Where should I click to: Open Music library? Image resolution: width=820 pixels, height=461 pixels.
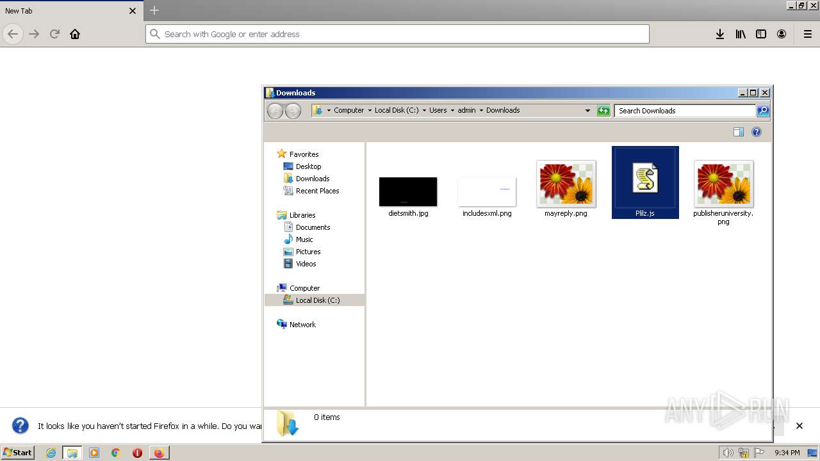point(304,239)
